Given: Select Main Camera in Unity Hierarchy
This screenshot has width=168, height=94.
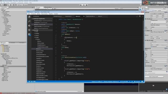Looking at the screenshot, I should tap(6, 11).
